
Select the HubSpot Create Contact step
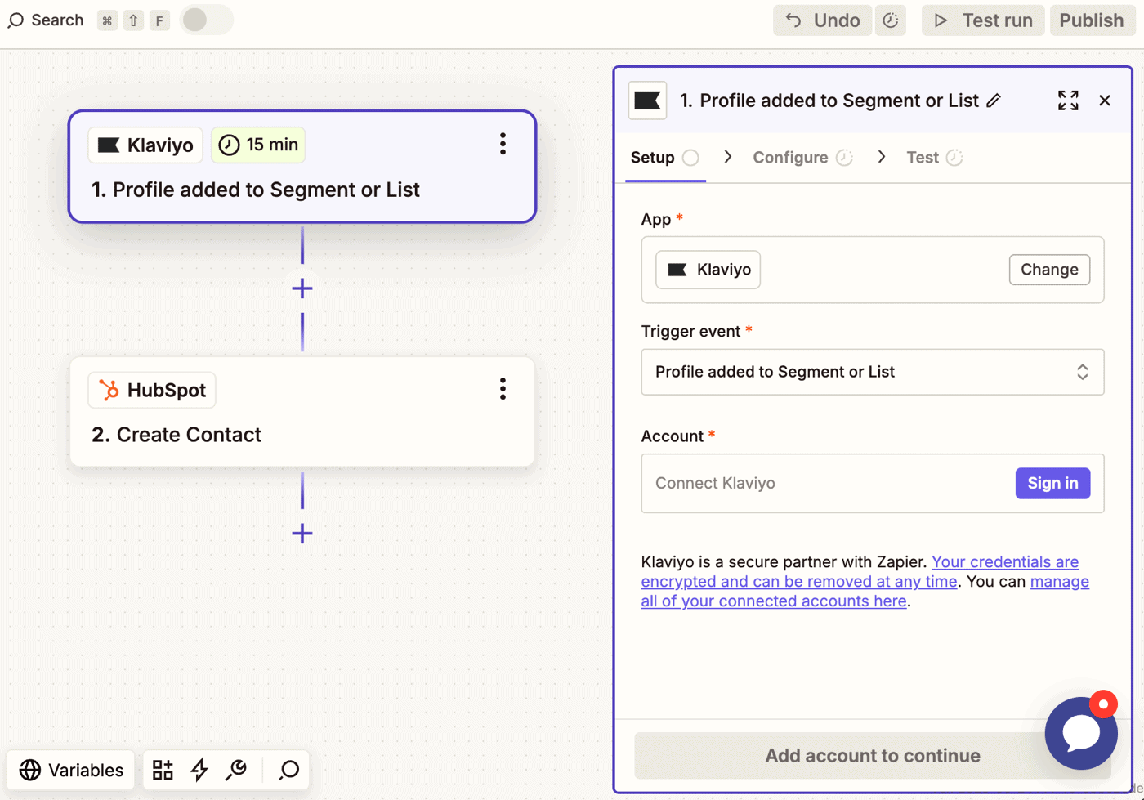[302, 412]
